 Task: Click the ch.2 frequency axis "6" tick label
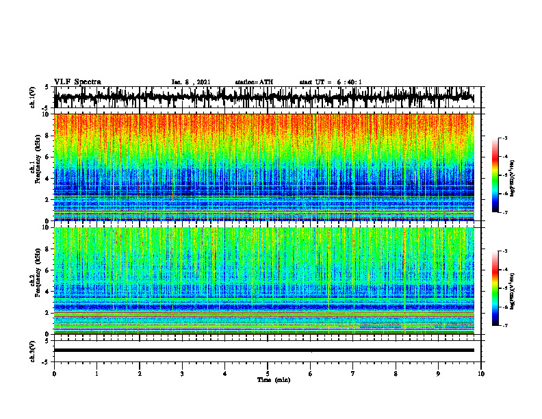pos(48,270)
